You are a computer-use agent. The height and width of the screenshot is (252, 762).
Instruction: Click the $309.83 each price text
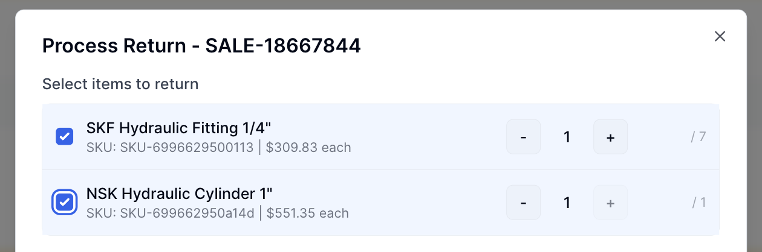click(308, 147)
